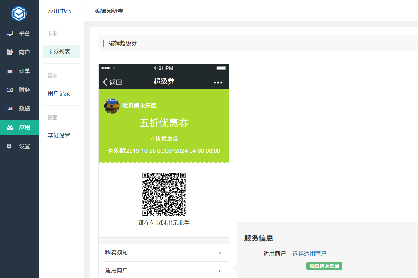The height and width of the screenshot is (278, 418).
Task: Tap the 返回 back arrow in phone preview
Action: (x=112, y=82)
